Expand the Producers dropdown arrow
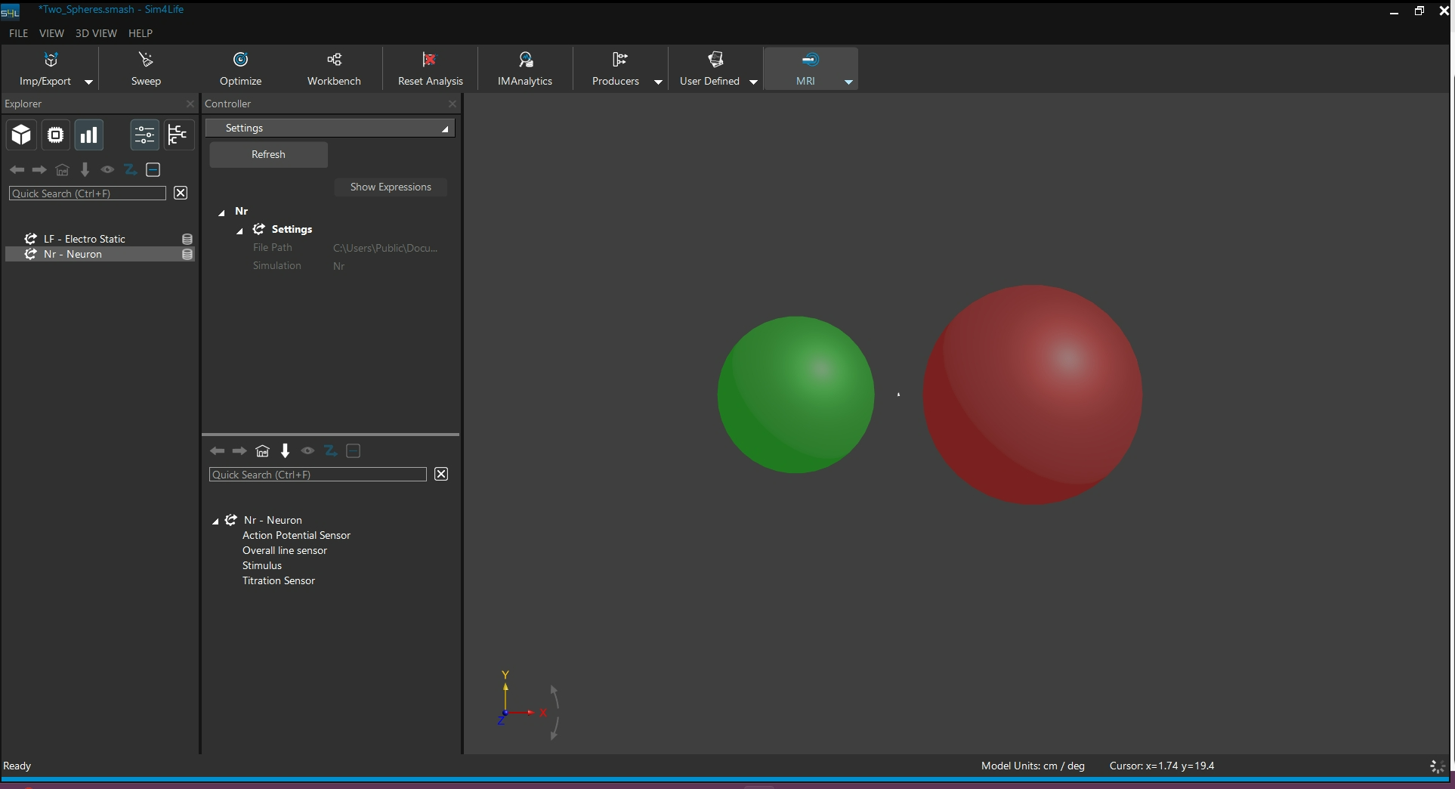Viewport: 1455px width, 789px height. coord(658,82)
